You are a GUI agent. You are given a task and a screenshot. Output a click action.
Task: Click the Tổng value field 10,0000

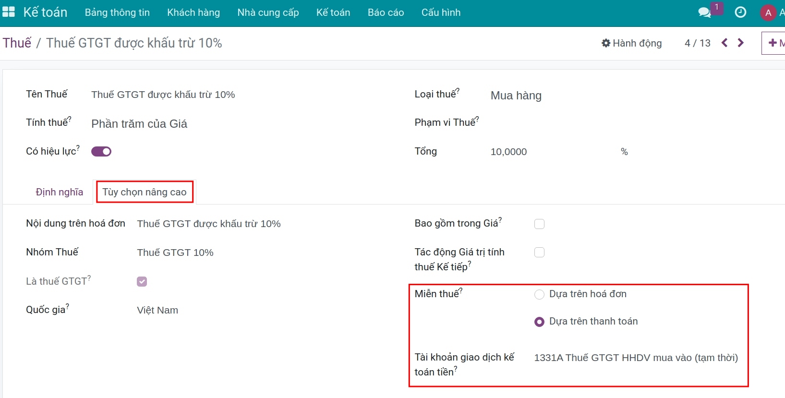coord(508,152)
